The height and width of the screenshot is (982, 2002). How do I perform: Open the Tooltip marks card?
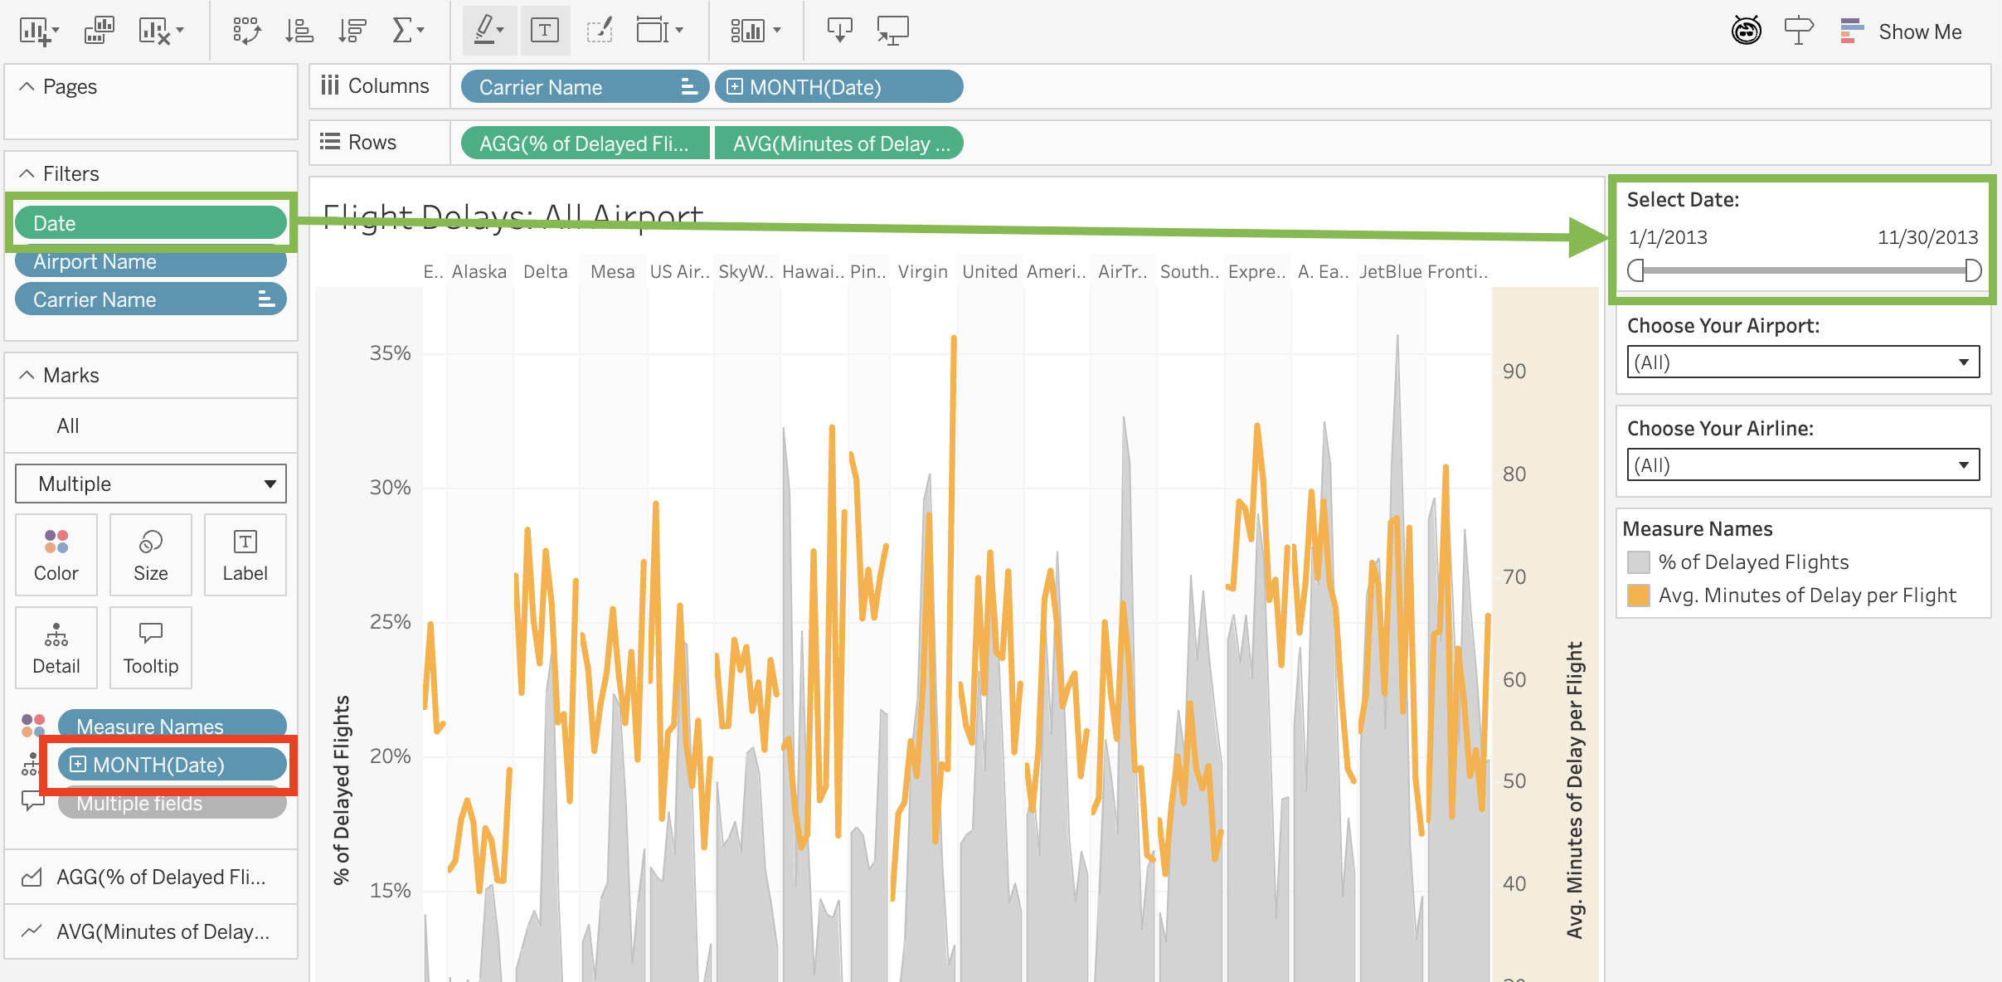click(150, 648)
